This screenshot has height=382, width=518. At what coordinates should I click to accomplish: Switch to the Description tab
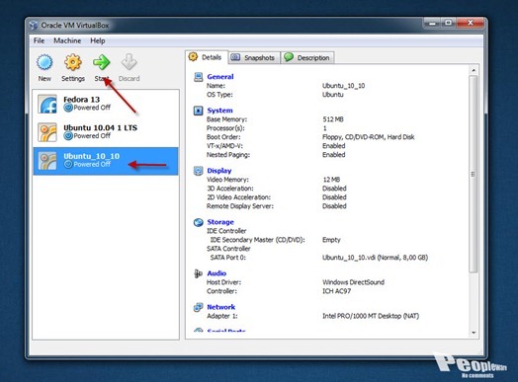click(307, 57)
